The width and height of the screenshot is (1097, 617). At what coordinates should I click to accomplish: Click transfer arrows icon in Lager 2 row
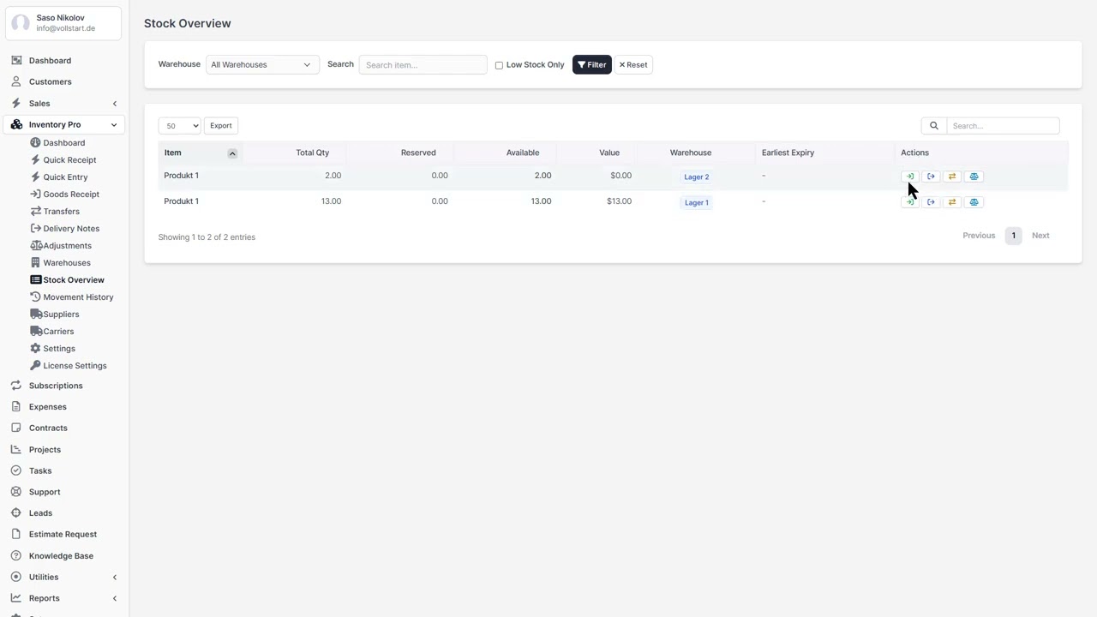click(952, 177)
